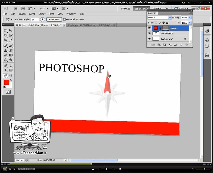
Task: Toggle lock all
Action: pyautogui.click(x=167, y=23)
